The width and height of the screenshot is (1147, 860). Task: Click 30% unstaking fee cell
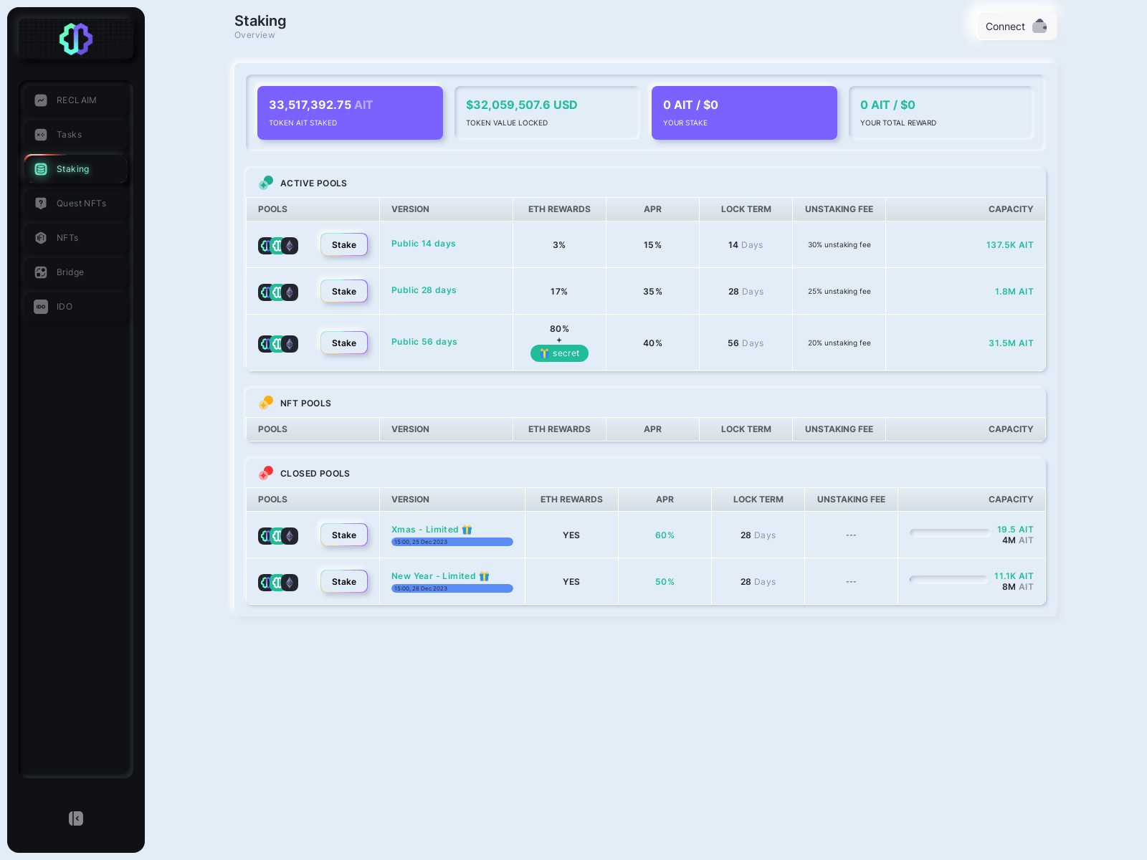pos(839,245)
